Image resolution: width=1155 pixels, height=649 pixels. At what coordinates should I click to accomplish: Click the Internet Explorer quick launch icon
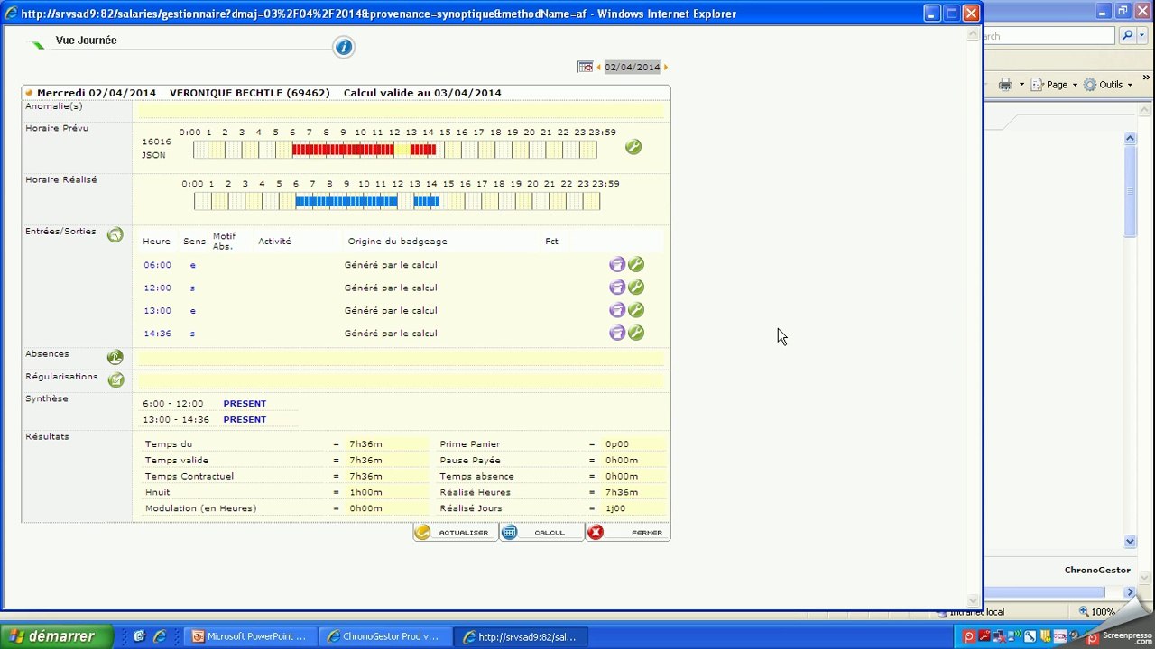tap(159, 636)
